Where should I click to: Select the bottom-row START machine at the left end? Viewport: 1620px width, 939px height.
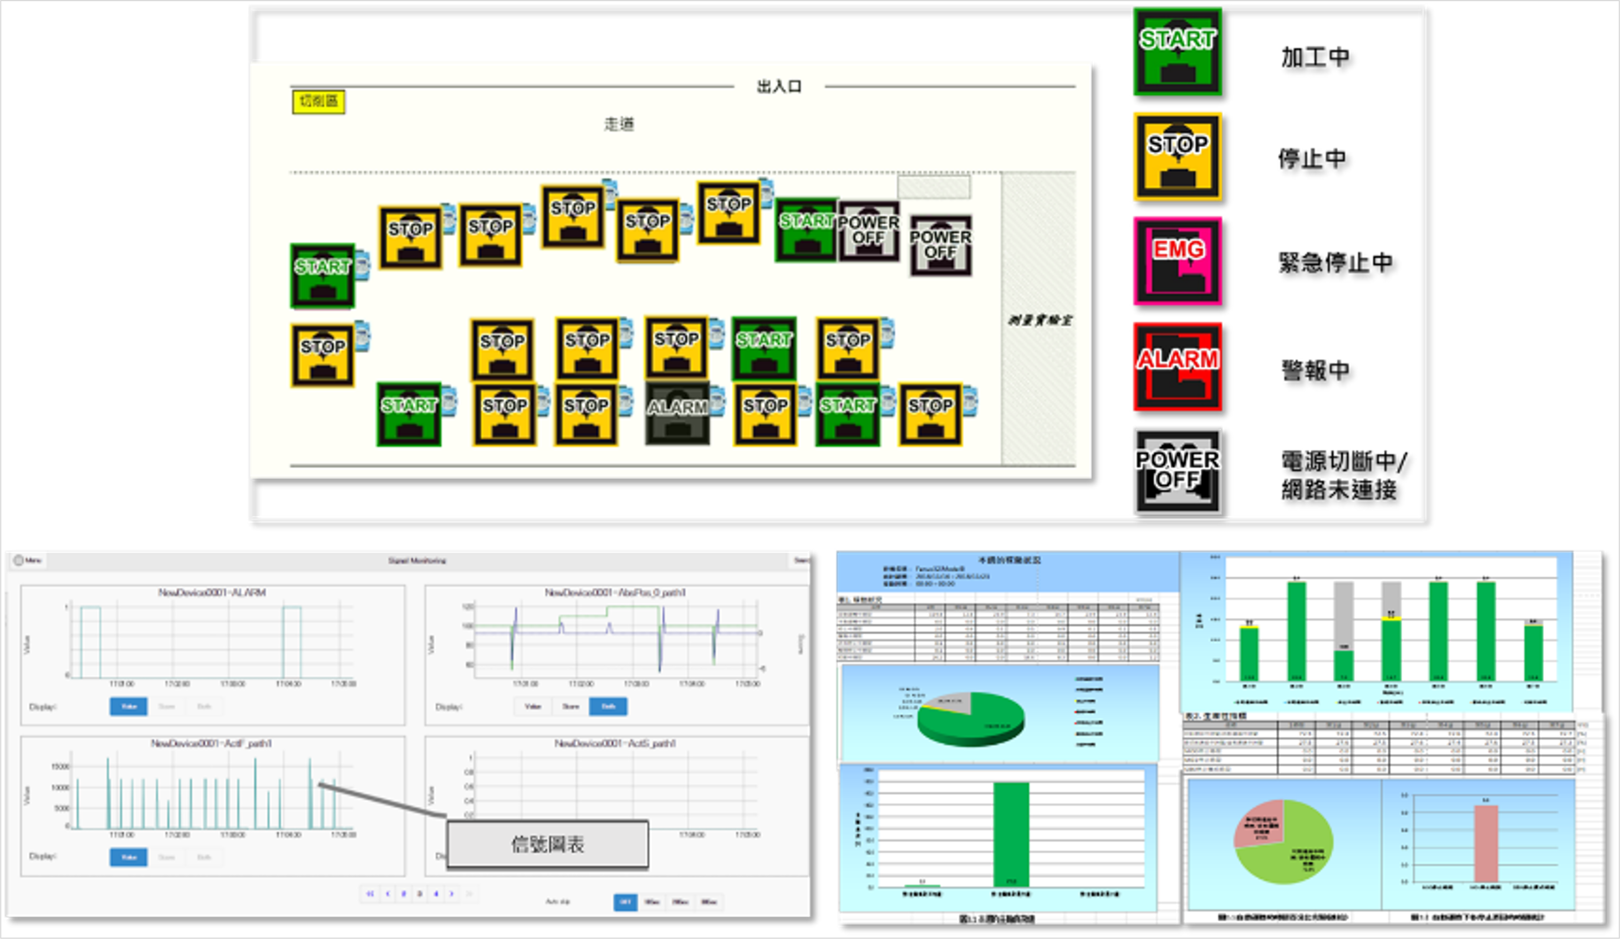coord(409,414)
